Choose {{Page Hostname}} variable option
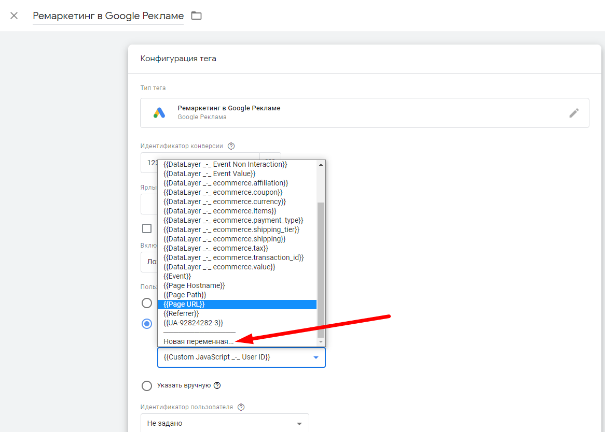Viewport: 605px width, 432px height. [194, 285]
